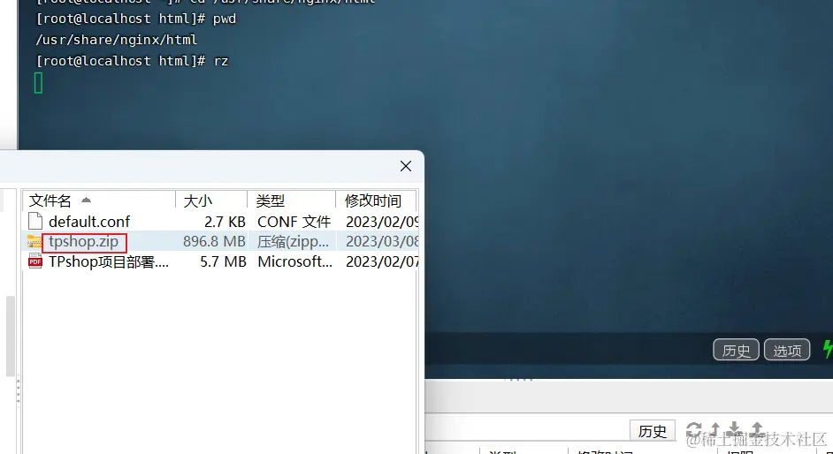This screenshot has height=454, width=833.
Task: Click the dialog's left pane vertical scrollbar
Action: [10, 337]
